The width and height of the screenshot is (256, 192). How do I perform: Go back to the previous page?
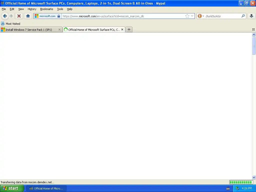5,16
